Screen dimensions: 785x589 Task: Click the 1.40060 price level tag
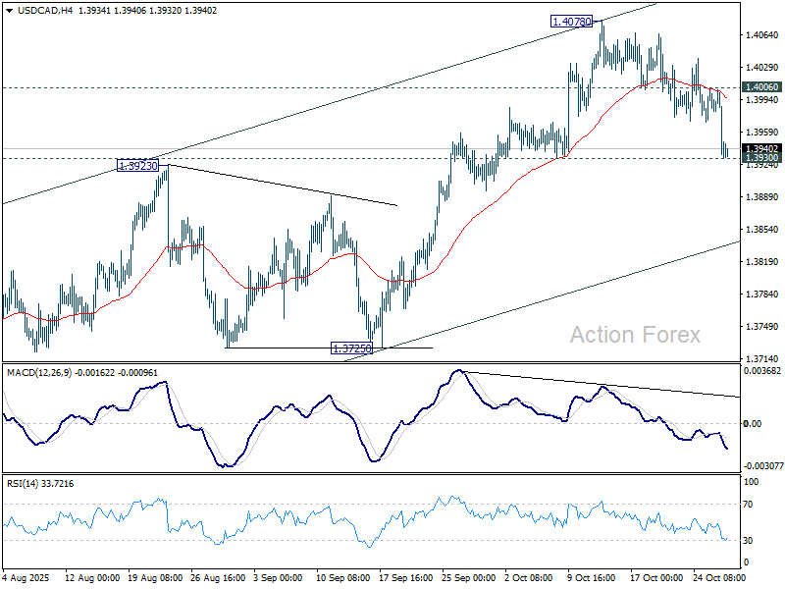[x=761, y=87]
